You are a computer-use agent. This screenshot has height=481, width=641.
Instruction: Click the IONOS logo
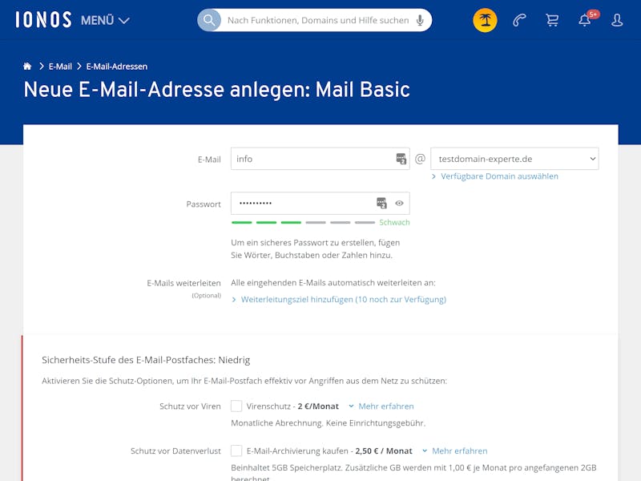point(43,19)
